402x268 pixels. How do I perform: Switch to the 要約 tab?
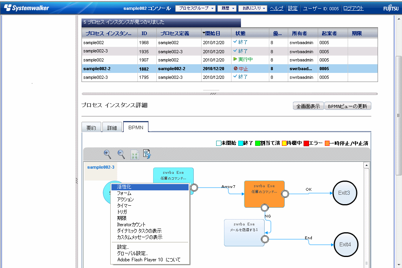[x=91, y=128]
